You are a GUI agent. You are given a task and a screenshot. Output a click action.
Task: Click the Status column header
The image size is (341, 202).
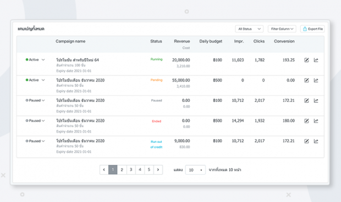pyautogui.click(x=156, y=41)
